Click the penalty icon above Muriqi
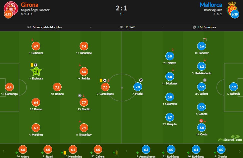The height and width of the screenshot is (158, 243). point(141,80)
